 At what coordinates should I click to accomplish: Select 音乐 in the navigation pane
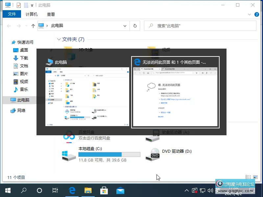[24, 90]
